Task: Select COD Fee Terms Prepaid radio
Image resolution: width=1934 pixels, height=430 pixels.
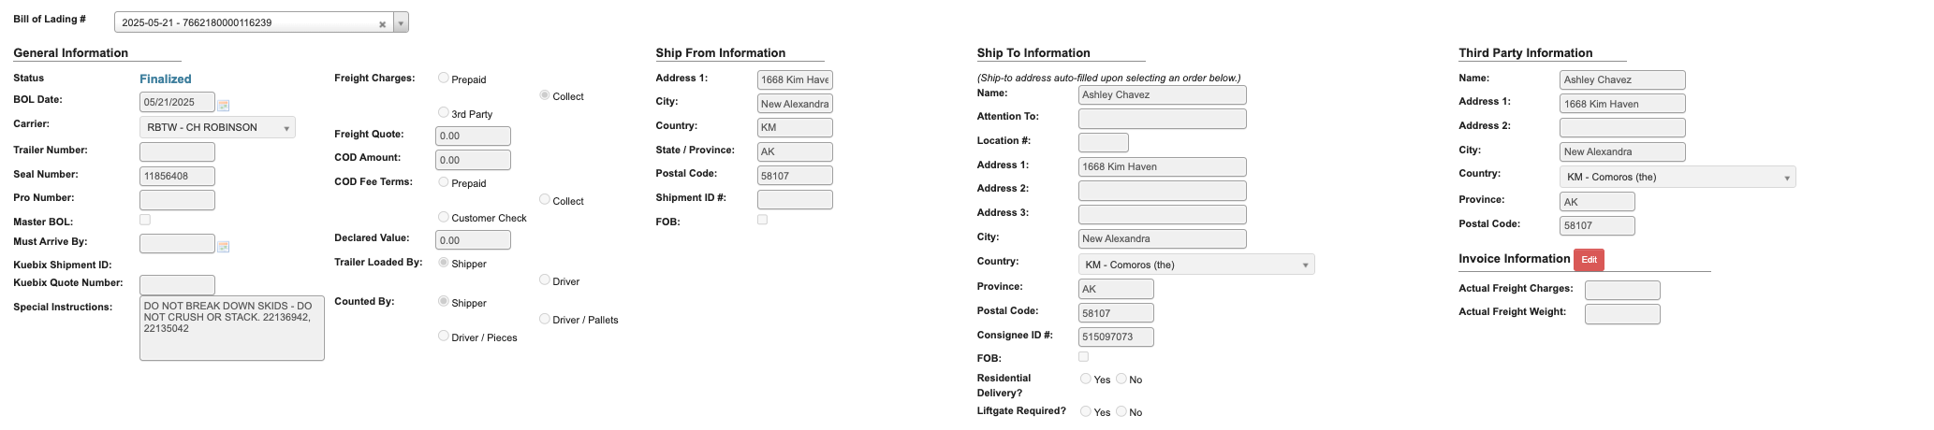Action: click(x=444, y=181)
